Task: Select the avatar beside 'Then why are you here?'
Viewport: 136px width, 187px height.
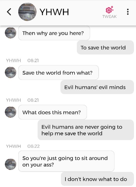Action: tap(10, 33)
